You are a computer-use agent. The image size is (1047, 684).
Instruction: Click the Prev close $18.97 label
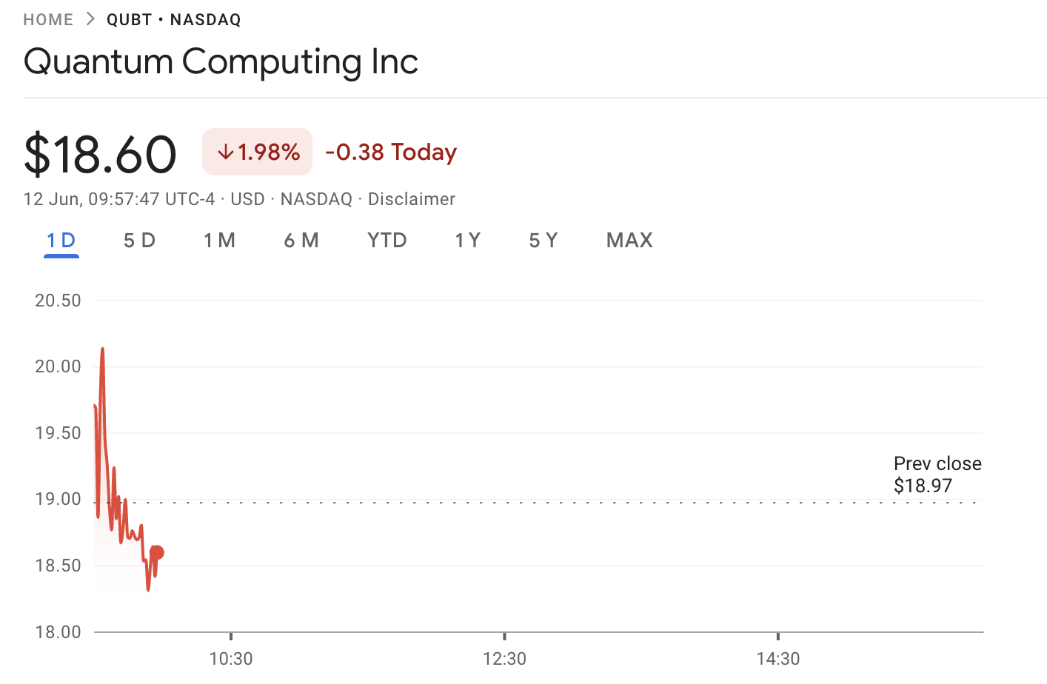[937, 475]
